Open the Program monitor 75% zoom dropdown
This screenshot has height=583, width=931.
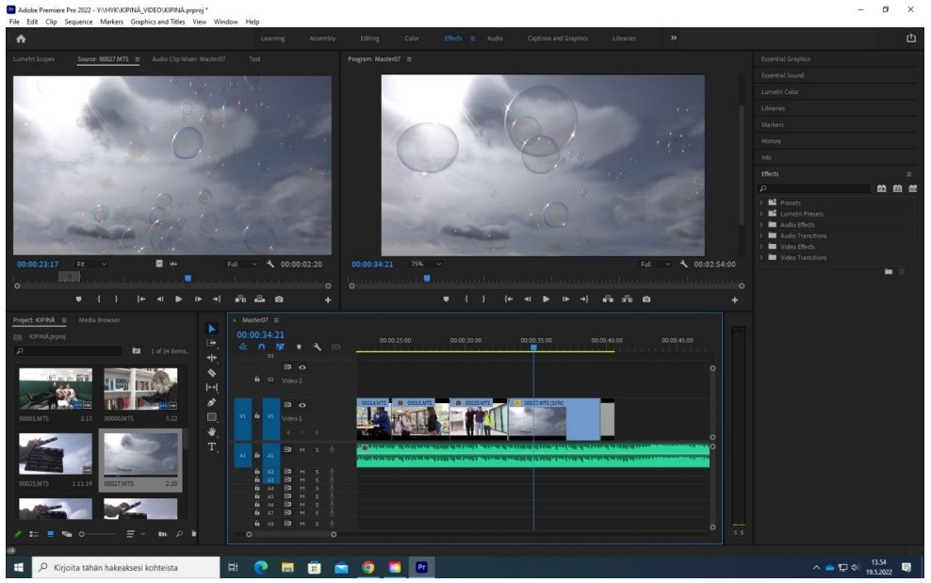coord(426,264)
